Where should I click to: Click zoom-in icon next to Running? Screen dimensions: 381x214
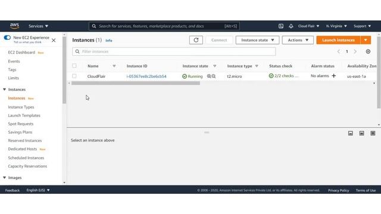209,76
